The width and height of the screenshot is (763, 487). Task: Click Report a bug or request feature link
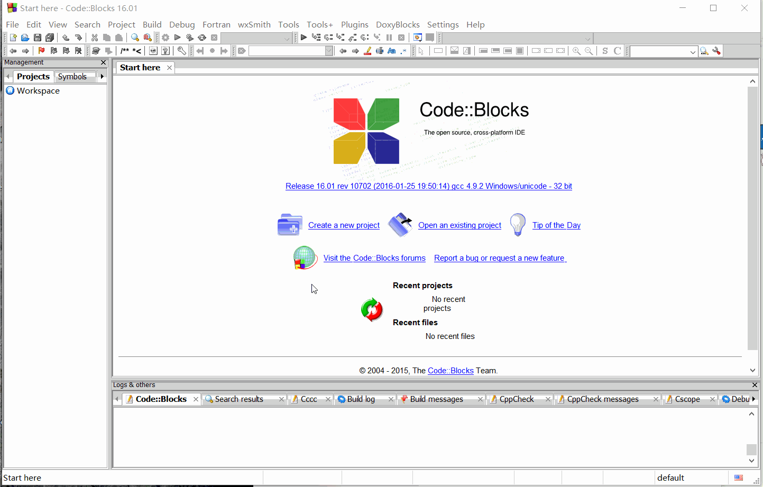point(500,258)
